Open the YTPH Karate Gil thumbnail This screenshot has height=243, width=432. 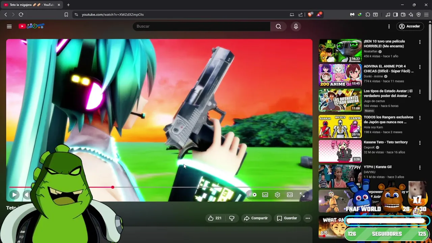(x=340, y=176)
